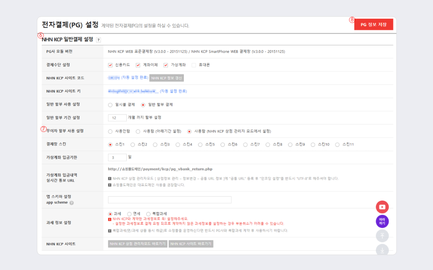Choose 스킨5 for payment window skin
Image resolution: width=433 pixels, height=270 pixels.
200,145
